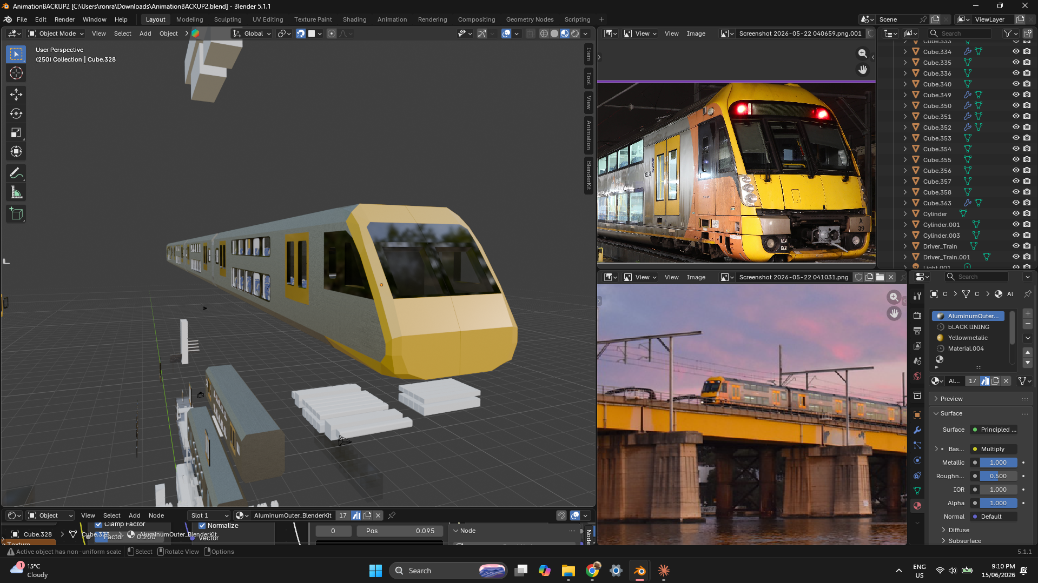This screenshot has width=1038, height=583.
Task: Click the Multiply base color link
Action: tap(994, 449)
